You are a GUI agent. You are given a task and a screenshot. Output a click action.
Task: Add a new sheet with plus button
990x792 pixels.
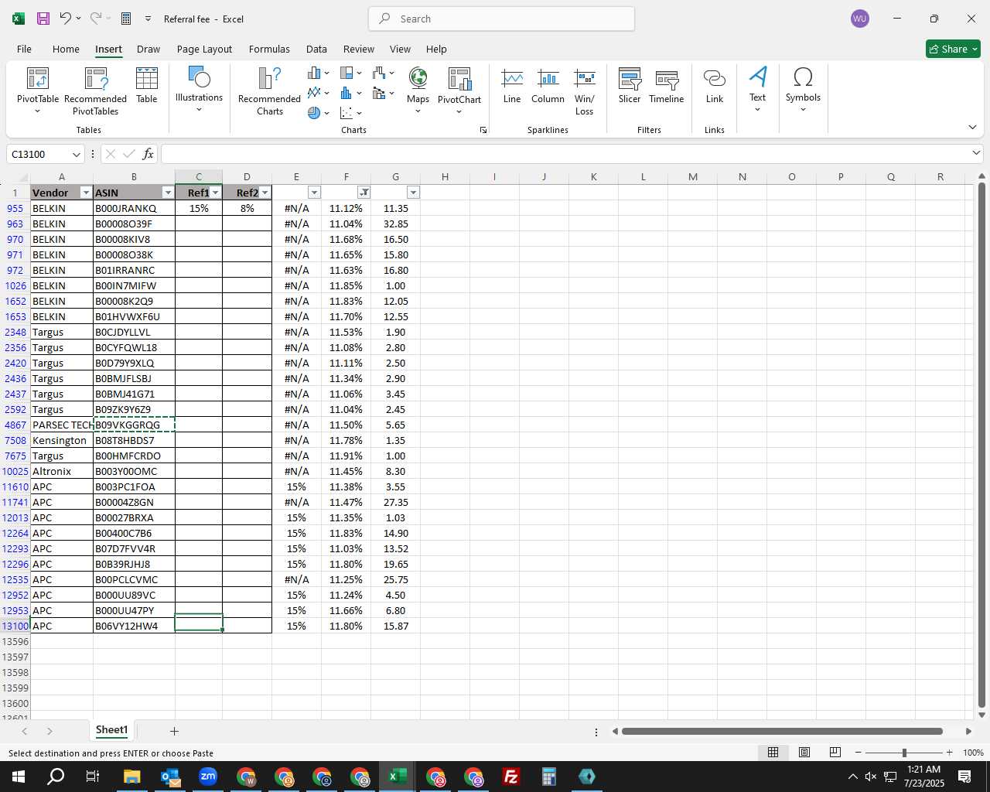point(174,731)
